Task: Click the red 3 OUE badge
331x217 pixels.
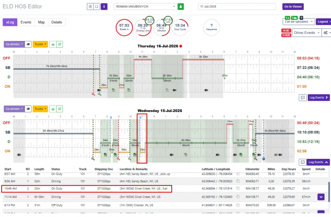Action: pos(286,35)
